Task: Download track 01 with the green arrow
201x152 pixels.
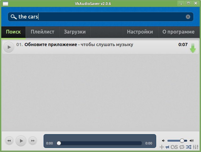Action: pyautogui.click(x=193, y=48)
